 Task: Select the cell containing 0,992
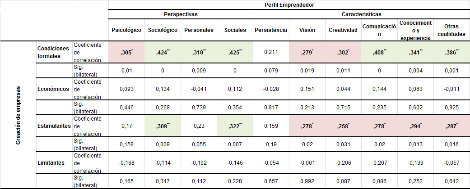coord(307,181)
